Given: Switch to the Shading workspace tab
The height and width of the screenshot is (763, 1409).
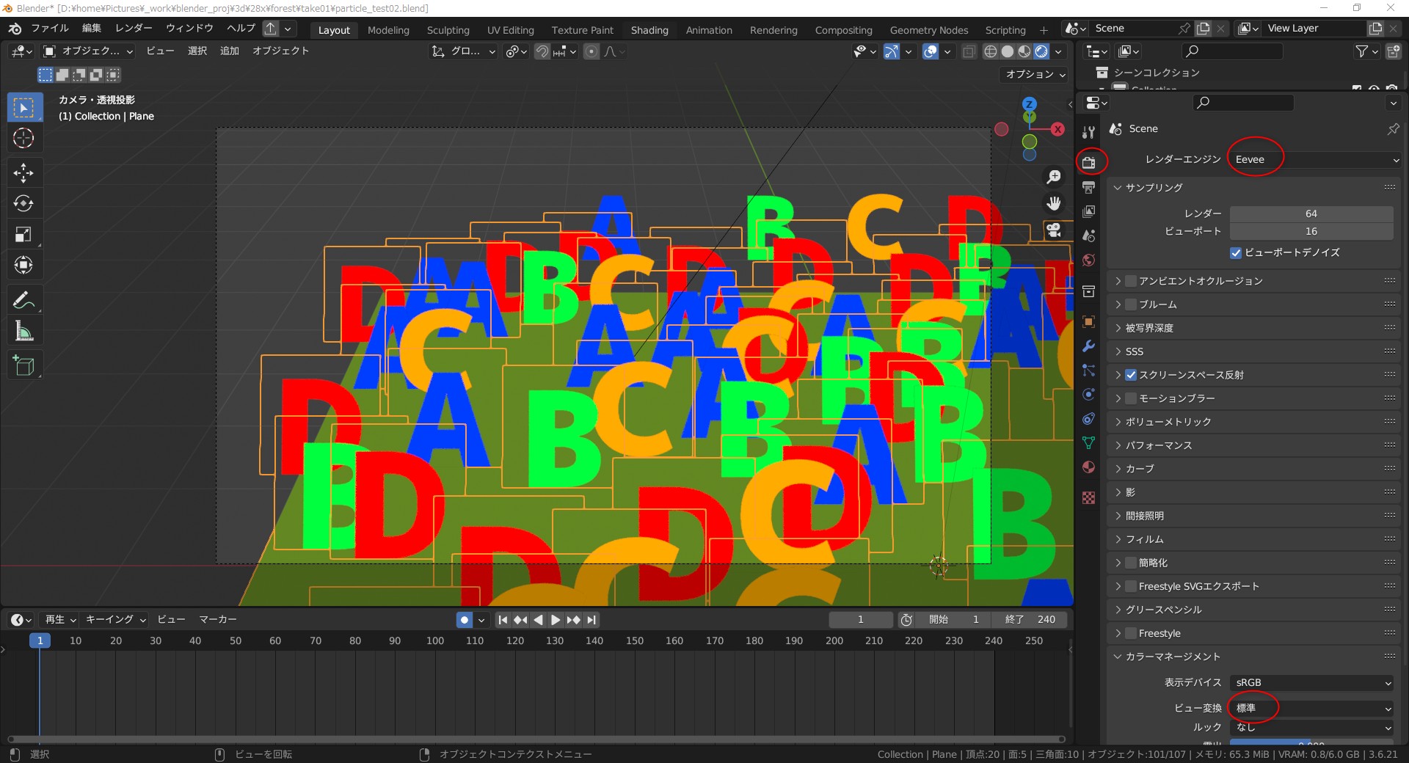Looking at the screenshot, I should pos(649,30).
